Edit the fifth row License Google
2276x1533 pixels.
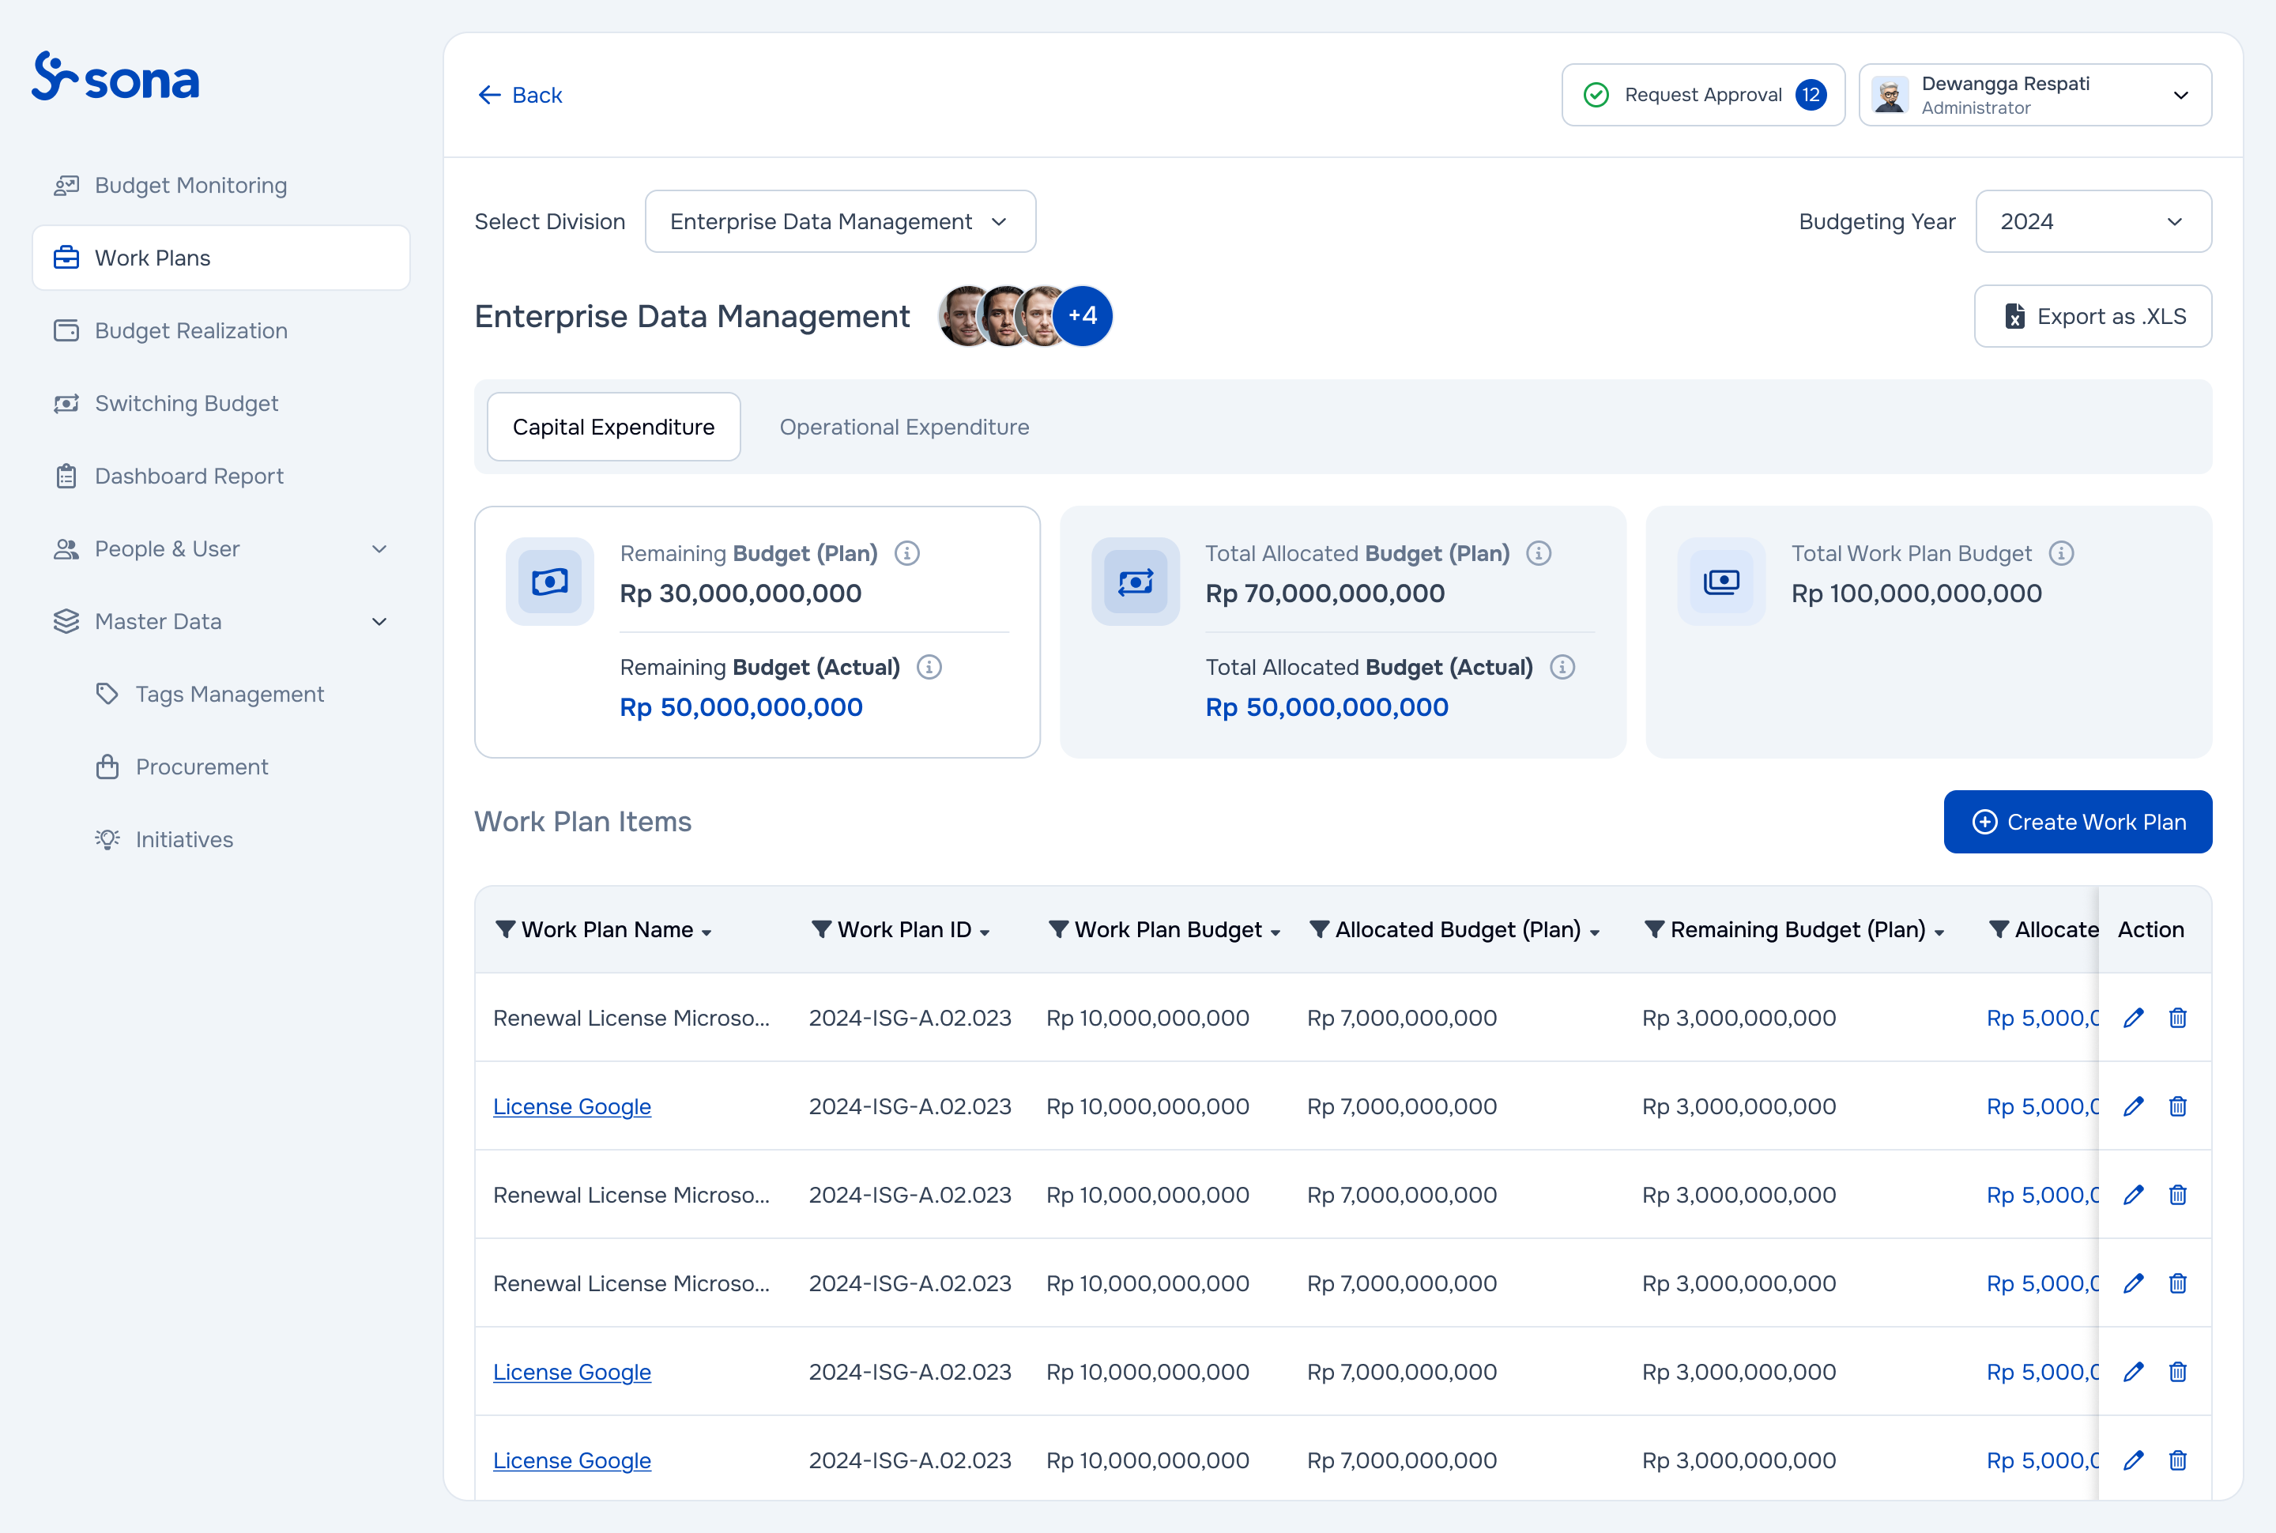coord(2133,1372)
